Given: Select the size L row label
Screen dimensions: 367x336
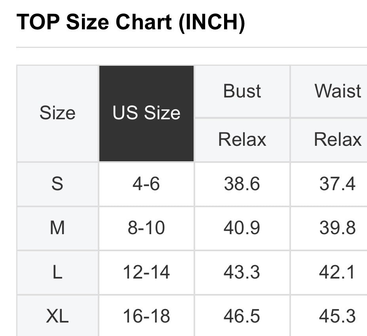Looking at the screenshot, I should pos(57,273).
